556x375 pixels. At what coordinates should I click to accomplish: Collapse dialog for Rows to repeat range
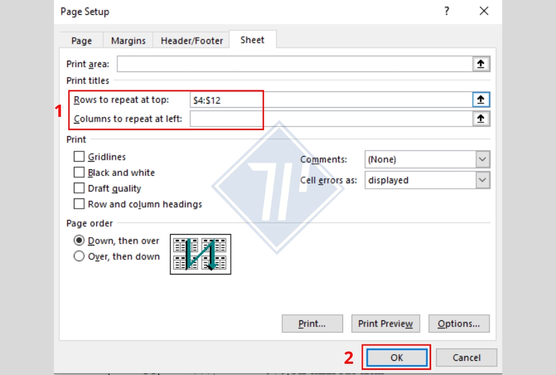(481, 99)
